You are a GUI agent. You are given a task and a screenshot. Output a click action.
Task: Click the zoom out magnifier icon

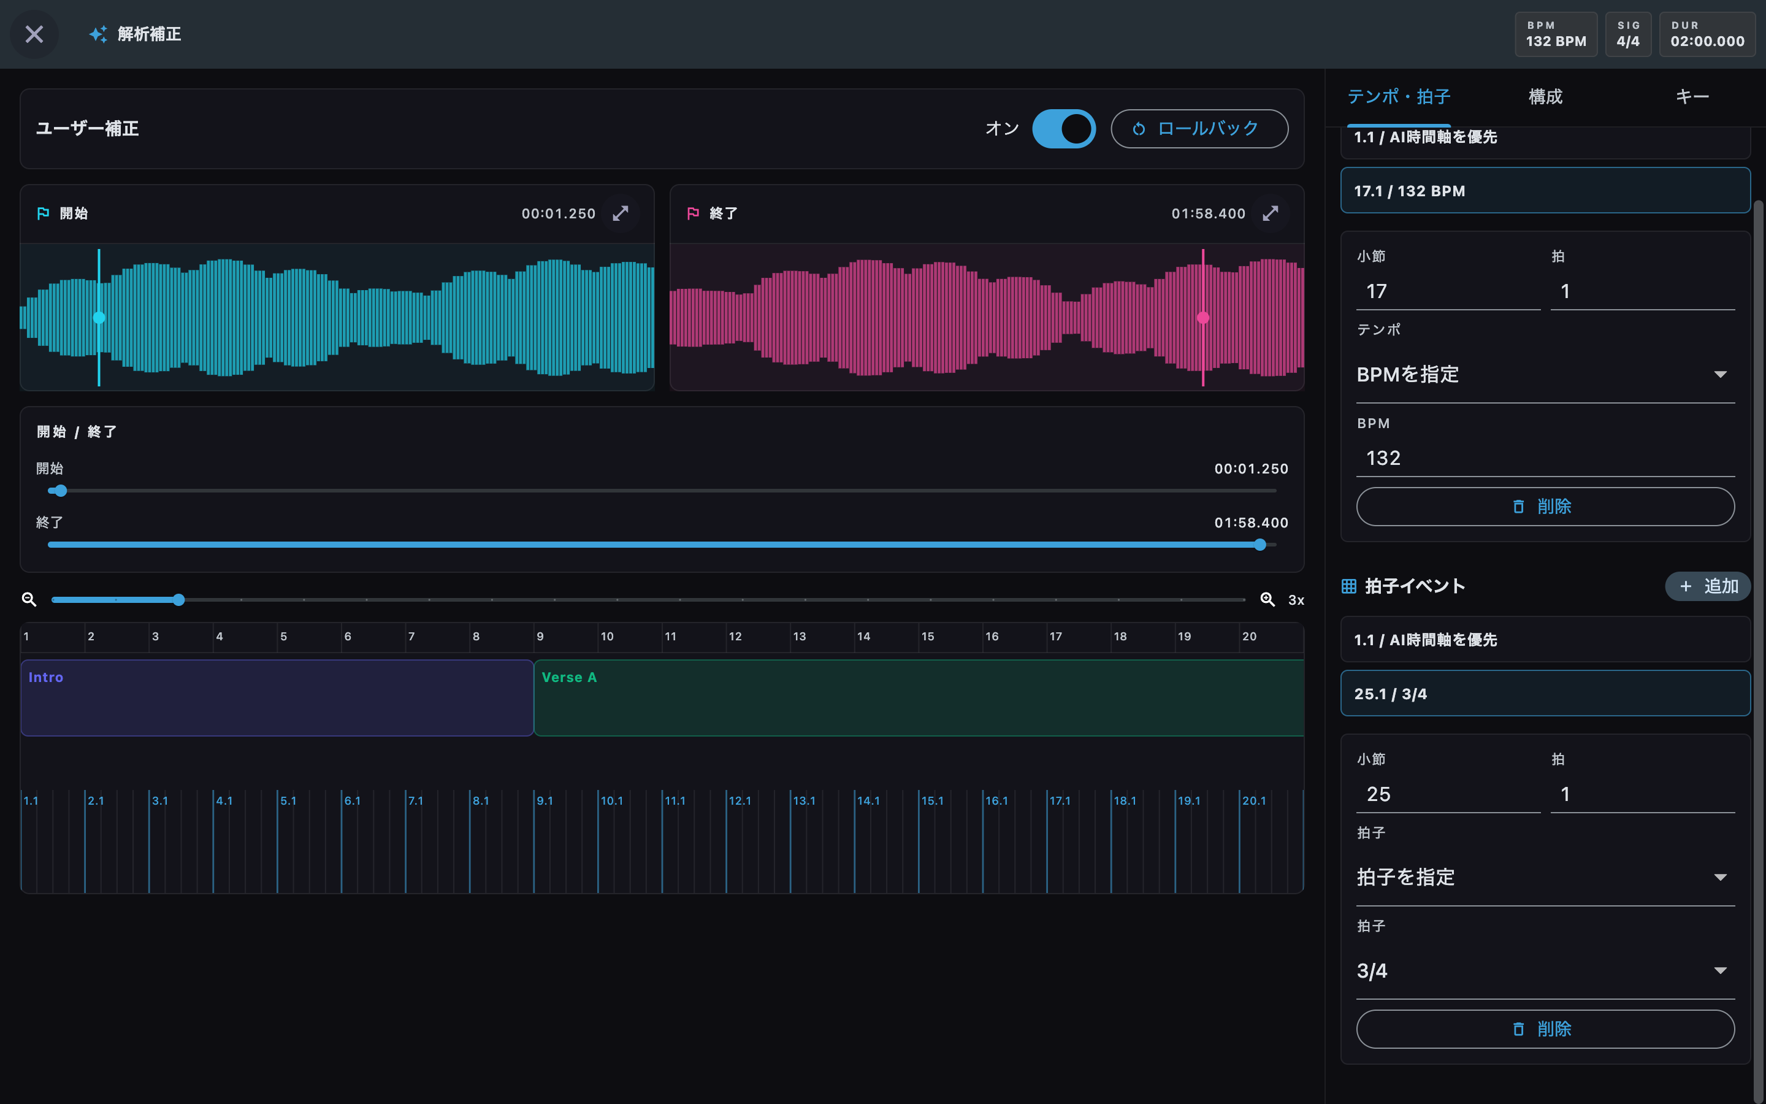pyautogui.click(x=29, y=599)
